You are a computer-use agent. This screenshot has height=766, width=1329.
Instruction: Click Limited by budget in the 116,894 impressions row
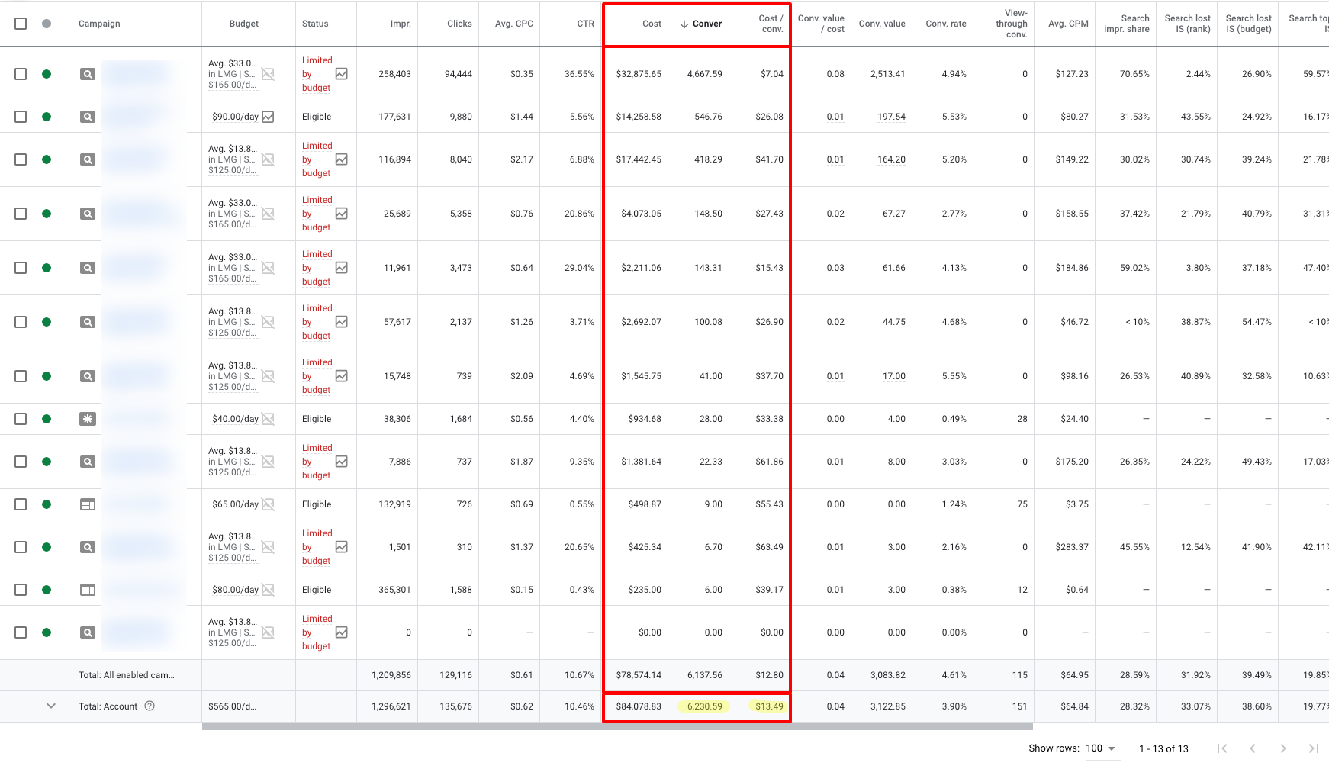tap(317, 159)
